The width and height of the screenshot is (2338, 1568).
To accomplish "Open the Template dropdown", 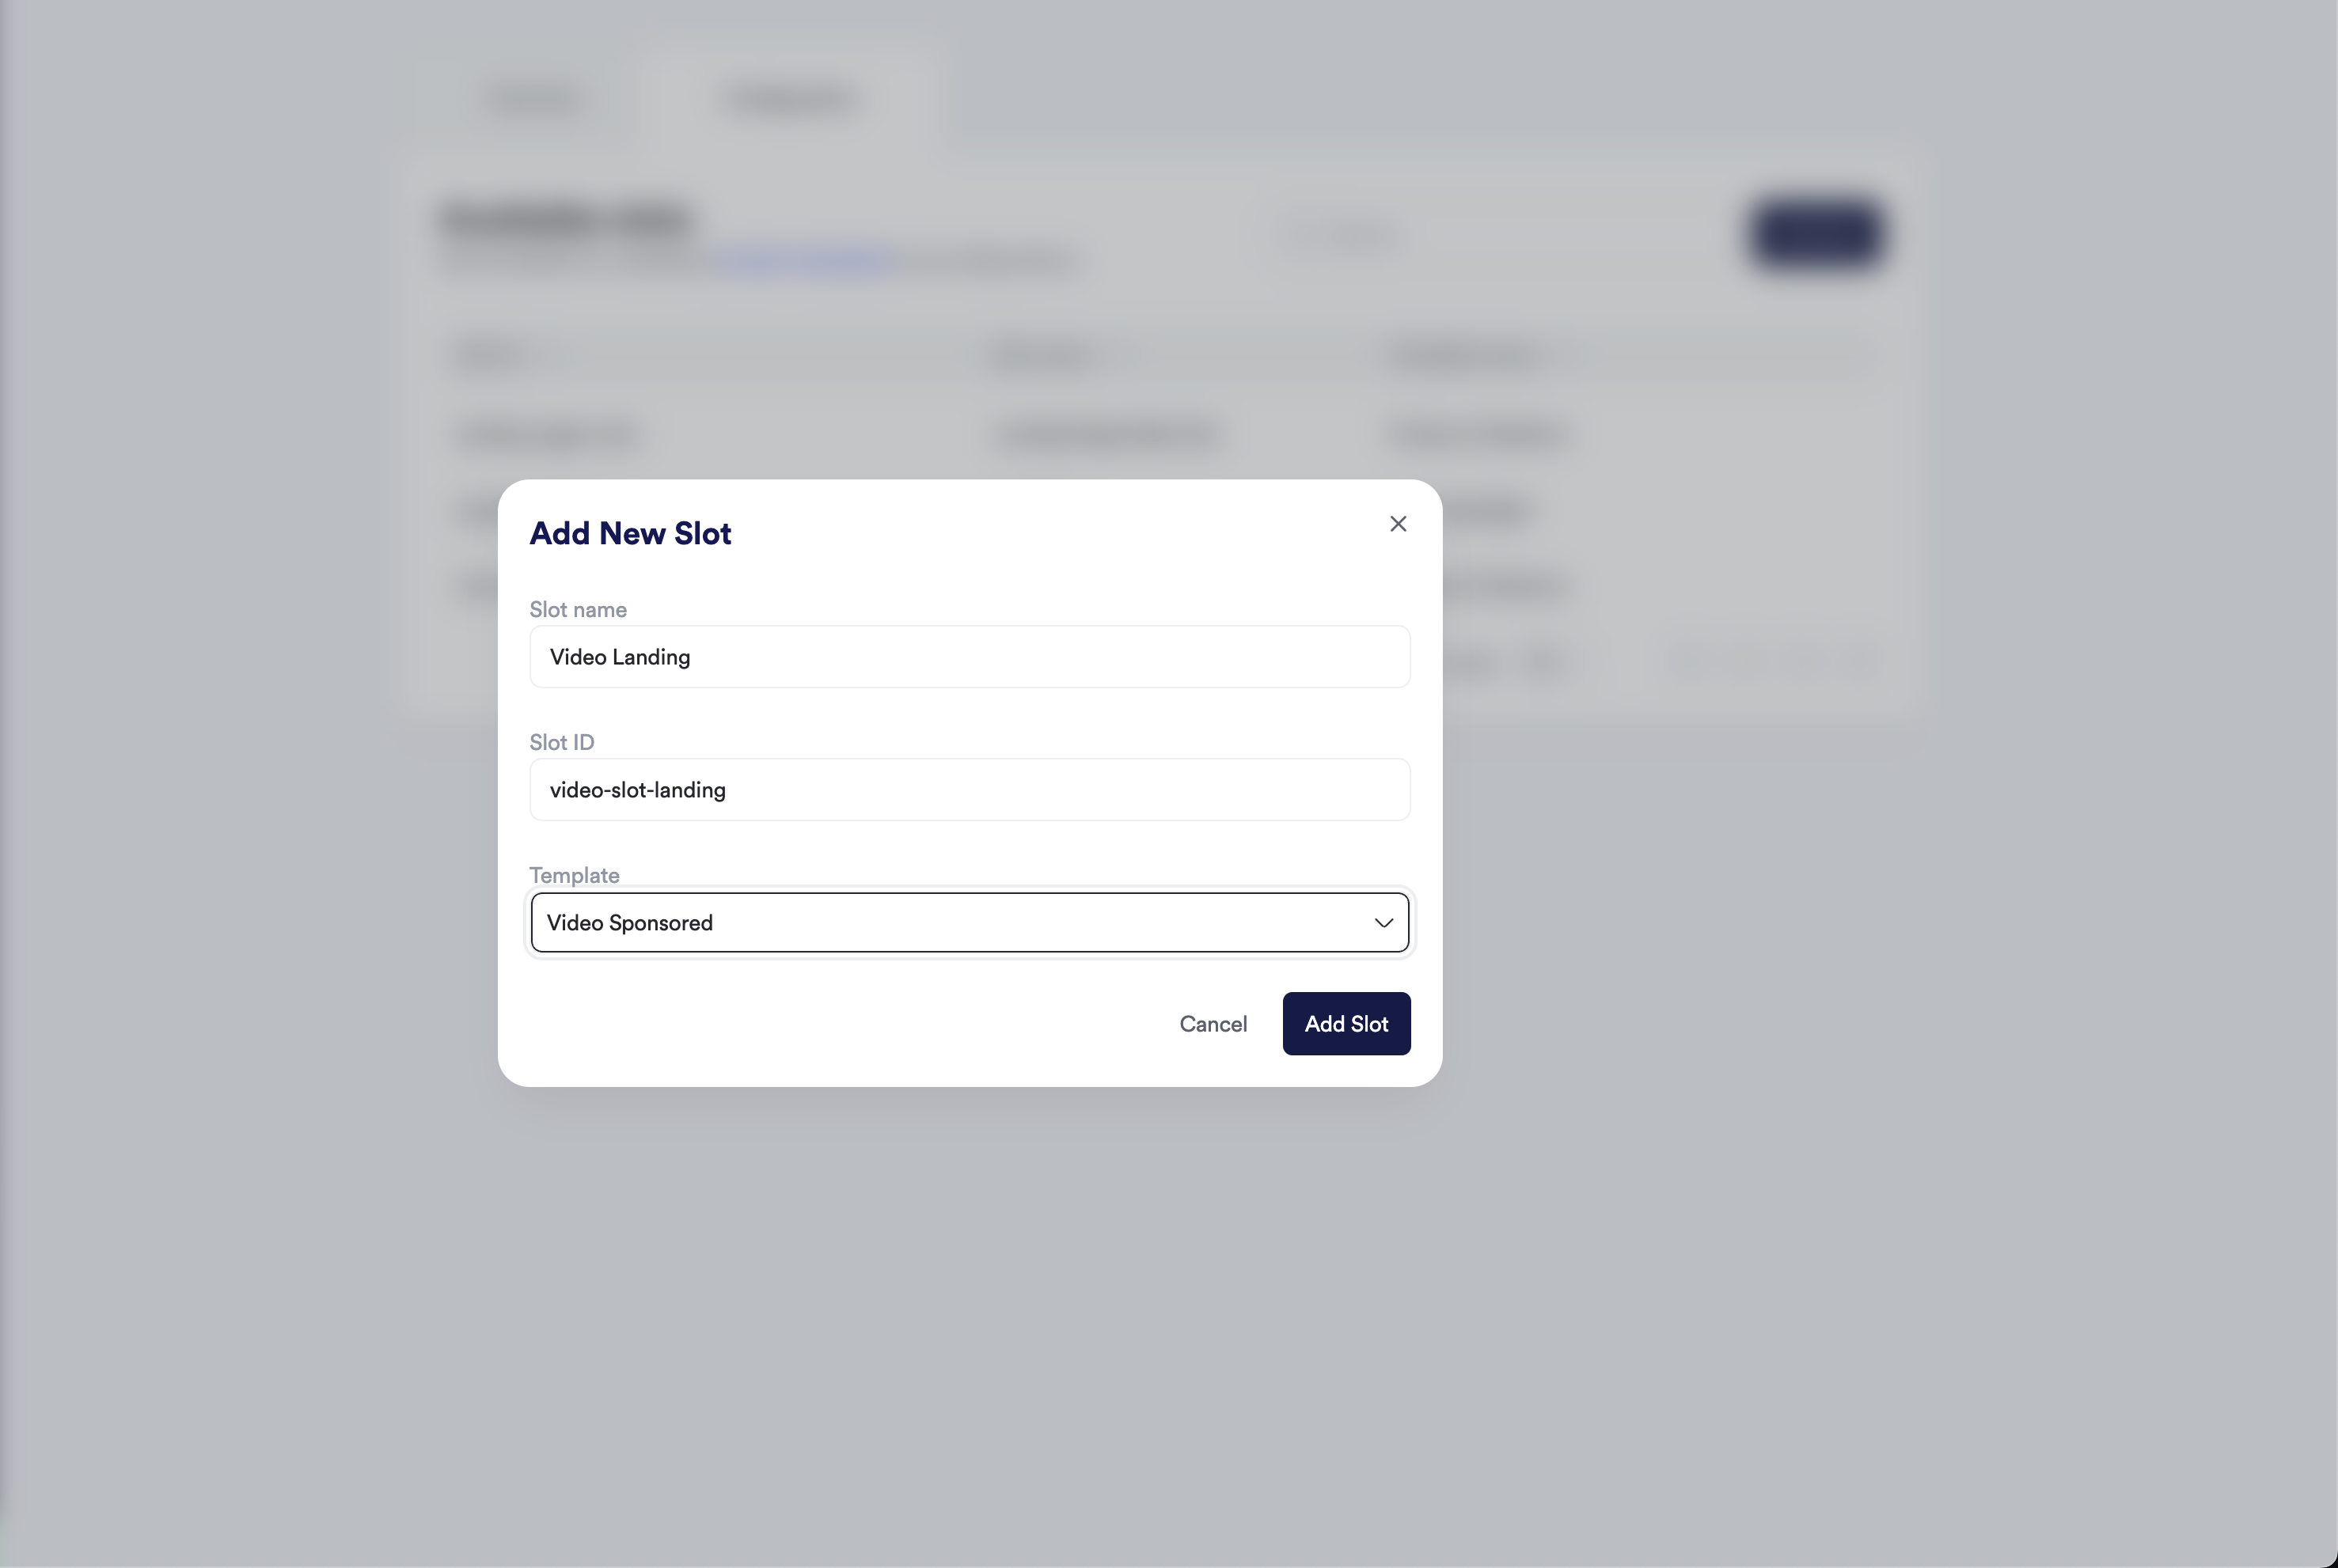I will coord(969,922).
